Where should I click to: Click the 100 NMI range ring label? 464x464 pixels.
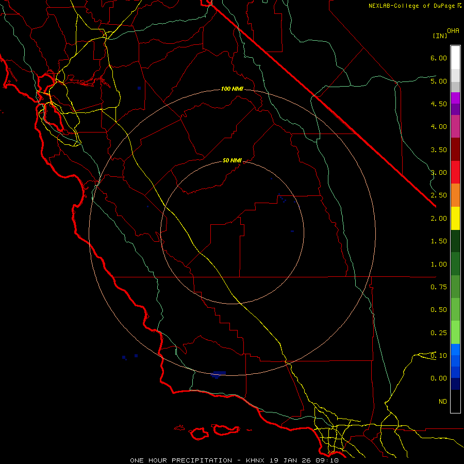click(x=232, y=89)
